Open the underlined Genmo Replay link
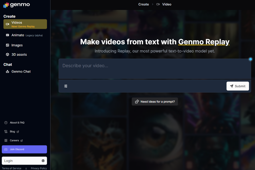This screenshot has width=255, height=170. point(204,42)
